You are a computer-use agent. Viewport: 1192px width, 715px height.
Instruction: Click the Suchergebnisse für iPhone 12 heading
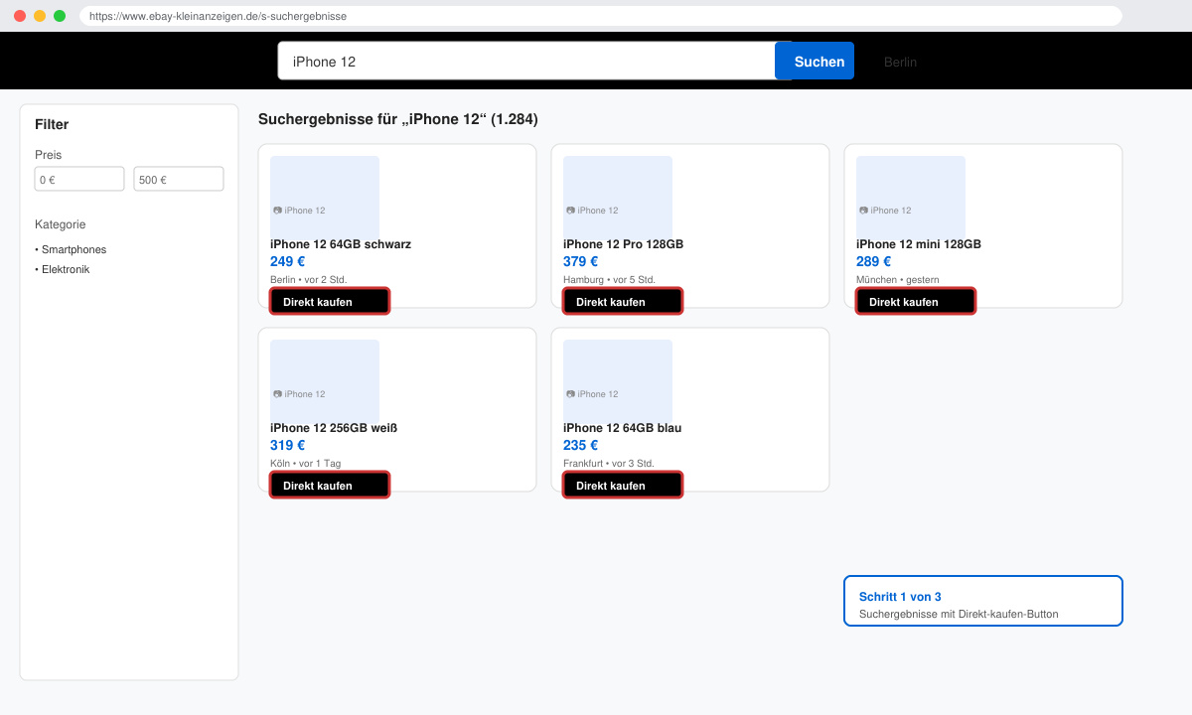397,119
